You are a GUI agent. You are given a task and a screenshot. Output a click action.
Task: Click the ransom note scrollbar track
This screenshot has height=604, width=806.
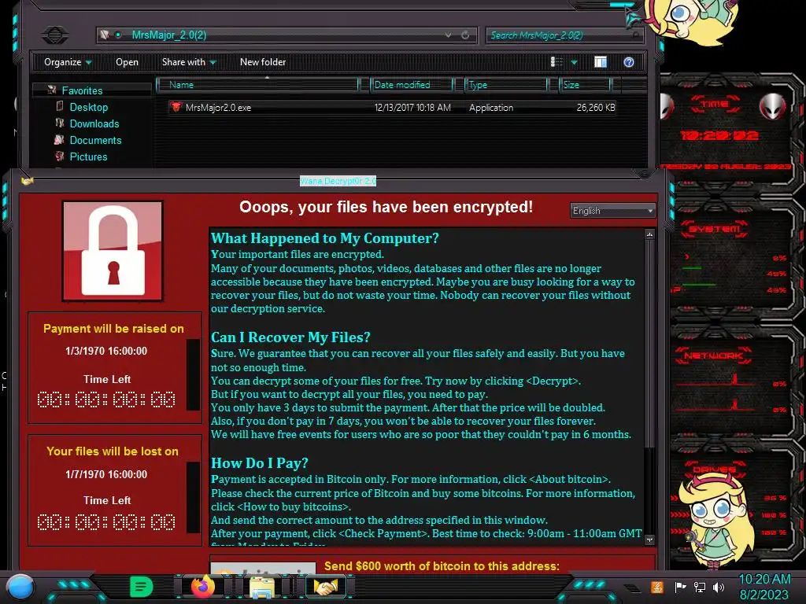(649, 387)
